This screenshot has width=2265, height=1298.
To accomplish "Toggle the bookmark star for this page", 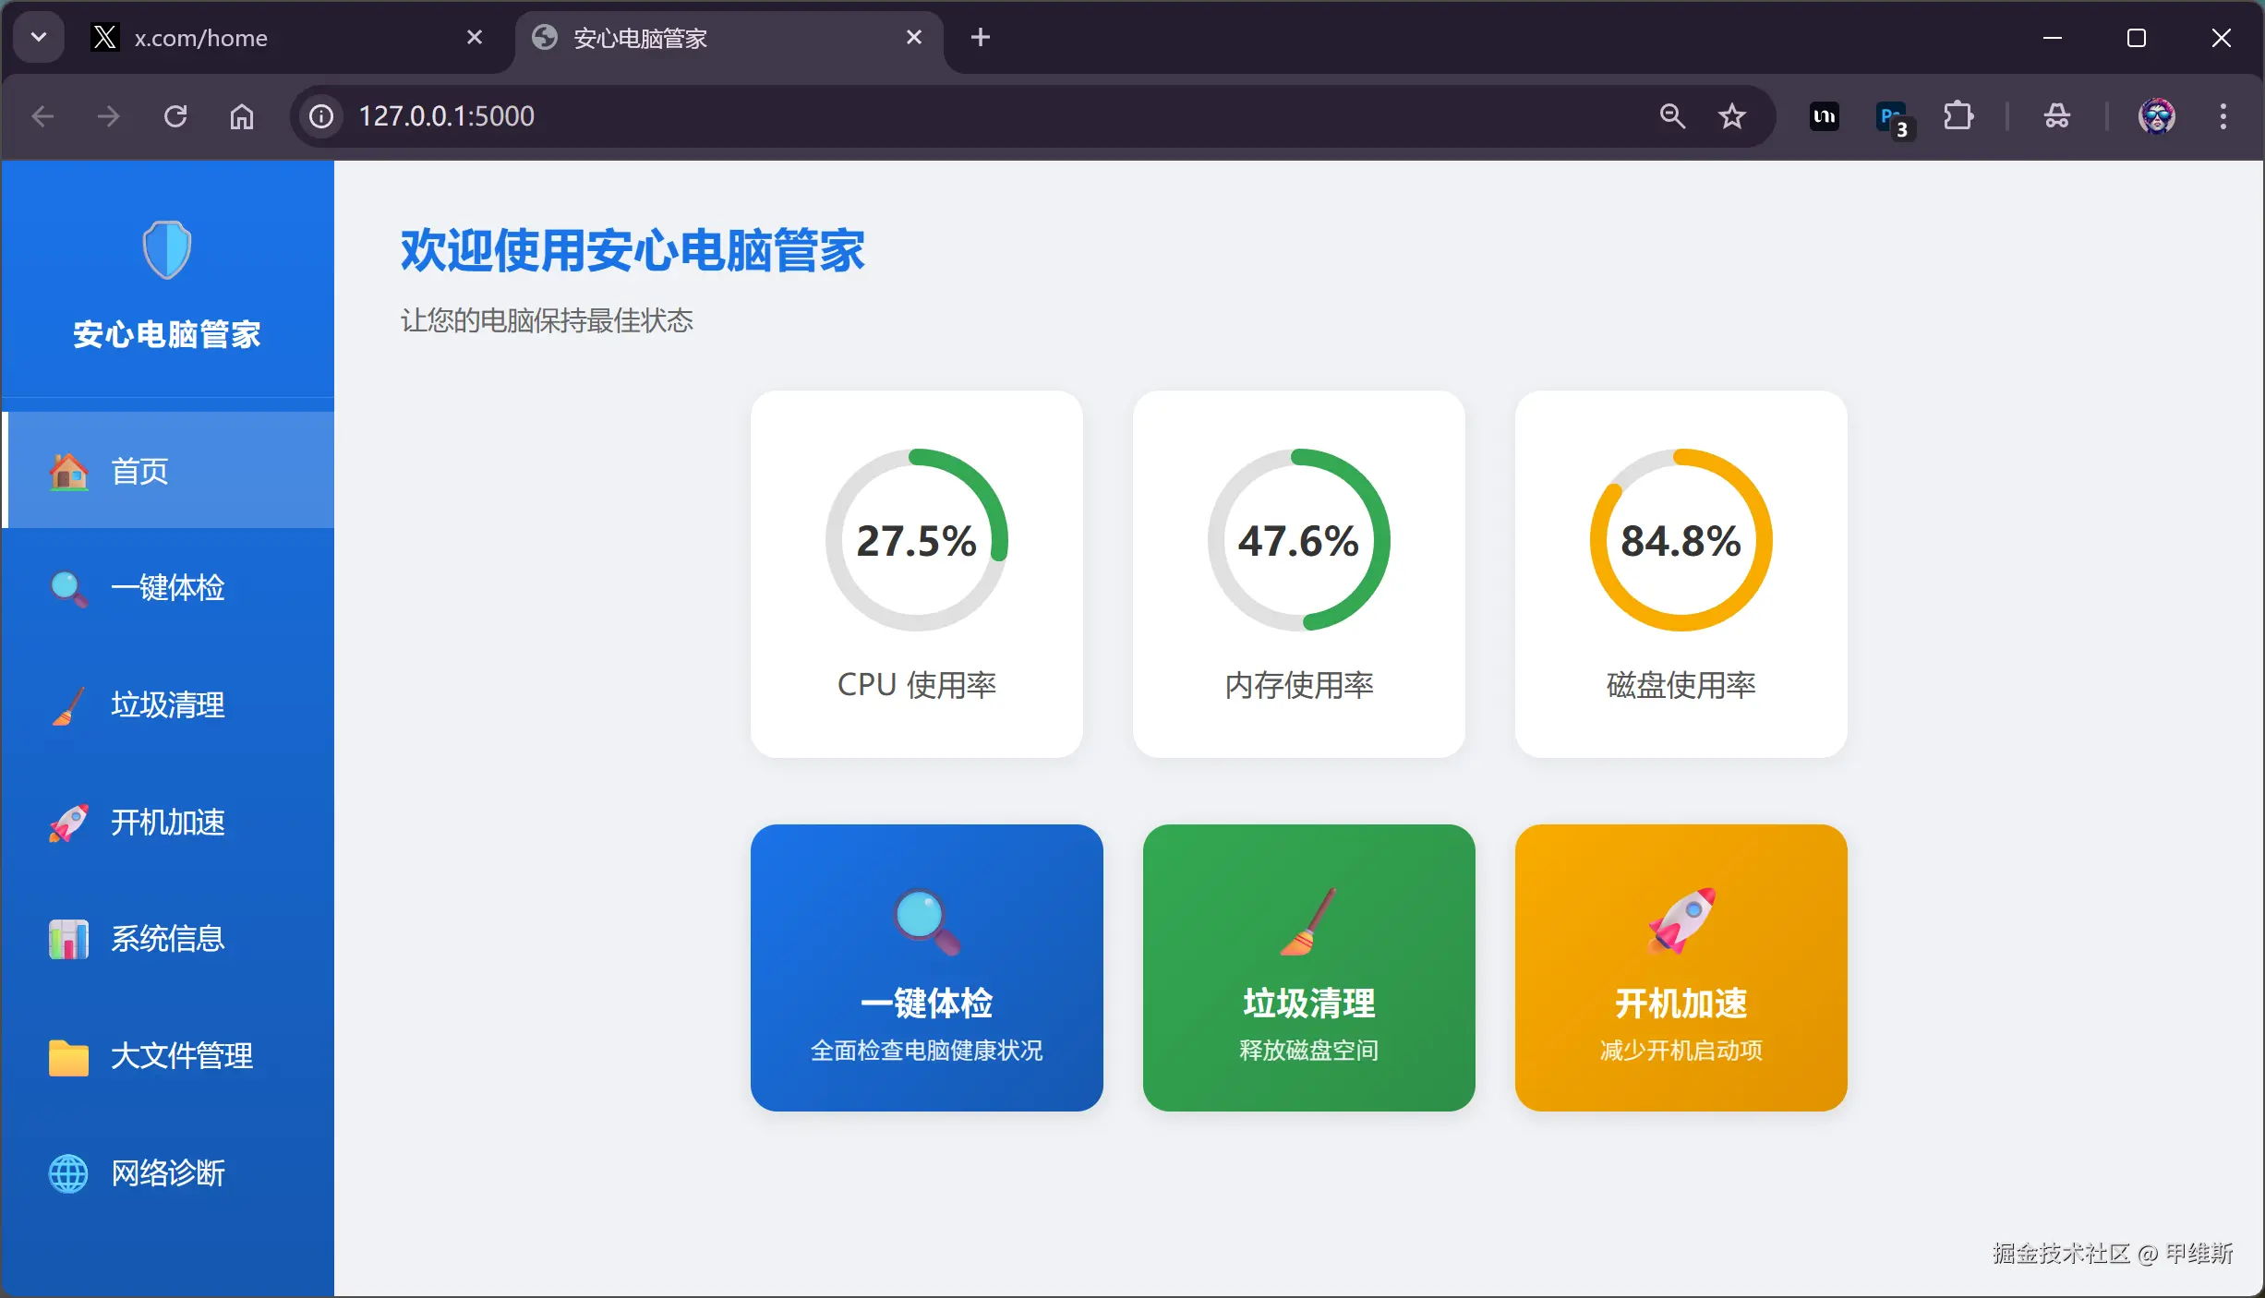I will [1731, 115].
